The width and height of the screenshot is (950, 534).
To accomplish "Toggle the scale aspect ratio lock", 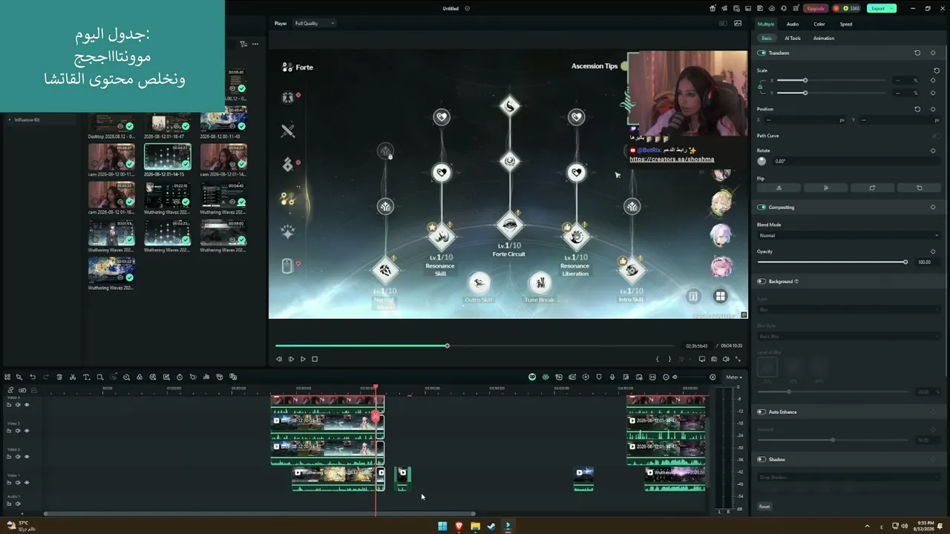I will (x=760, y=87).
